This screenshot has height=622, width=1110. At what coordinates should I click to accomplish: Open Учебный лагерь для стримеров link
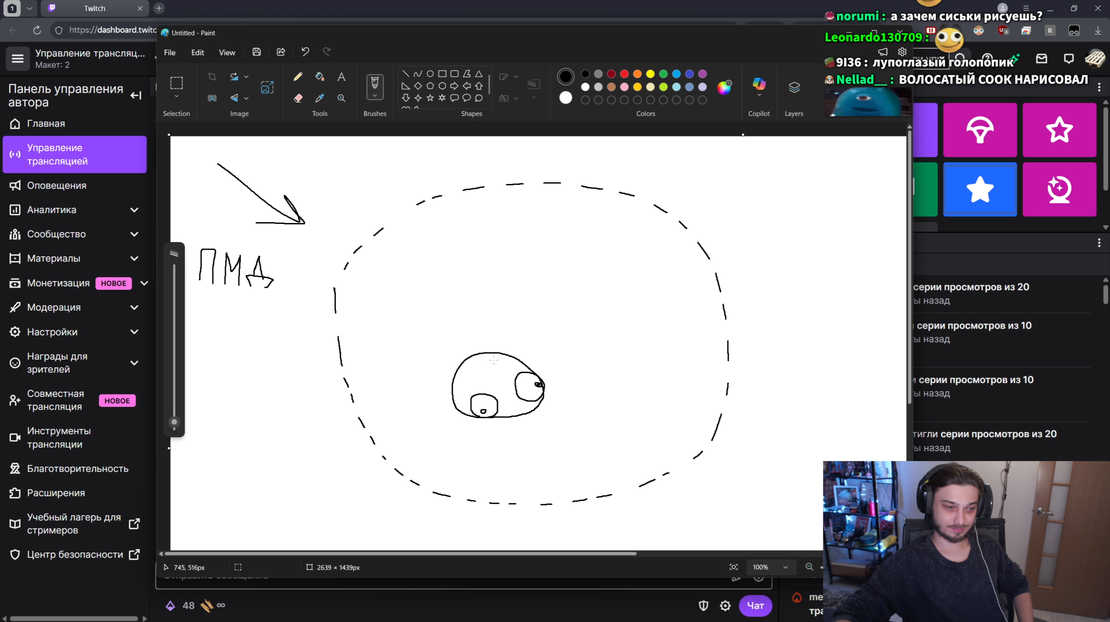[x=74, y=523]
